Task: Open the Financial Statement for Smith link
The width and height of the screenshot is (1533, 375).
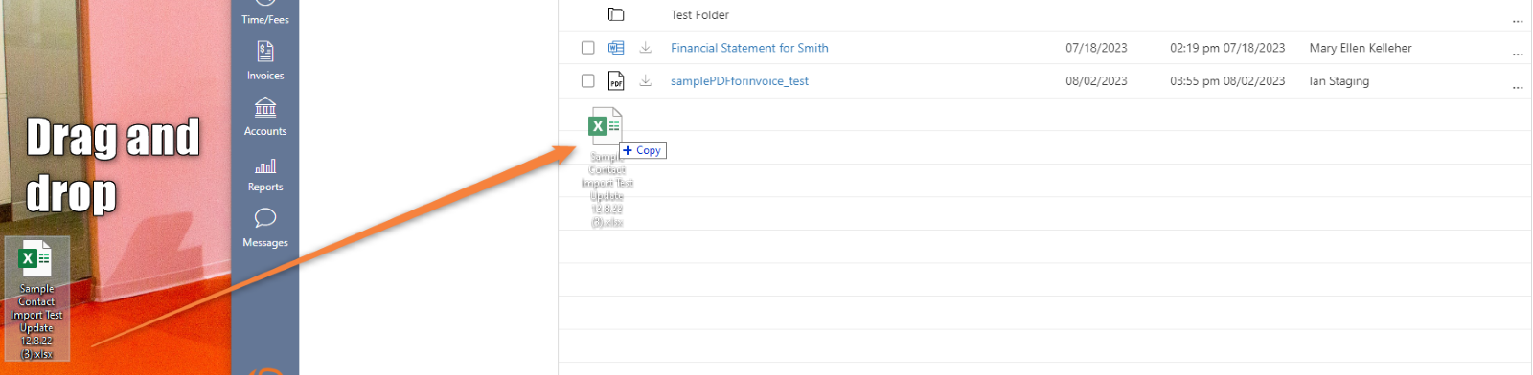Action: [749, 48]
